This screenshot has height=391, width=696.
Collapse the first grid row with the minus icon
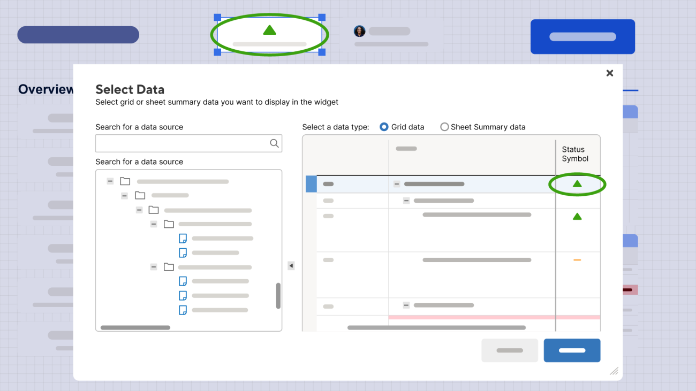pos(396,183)
